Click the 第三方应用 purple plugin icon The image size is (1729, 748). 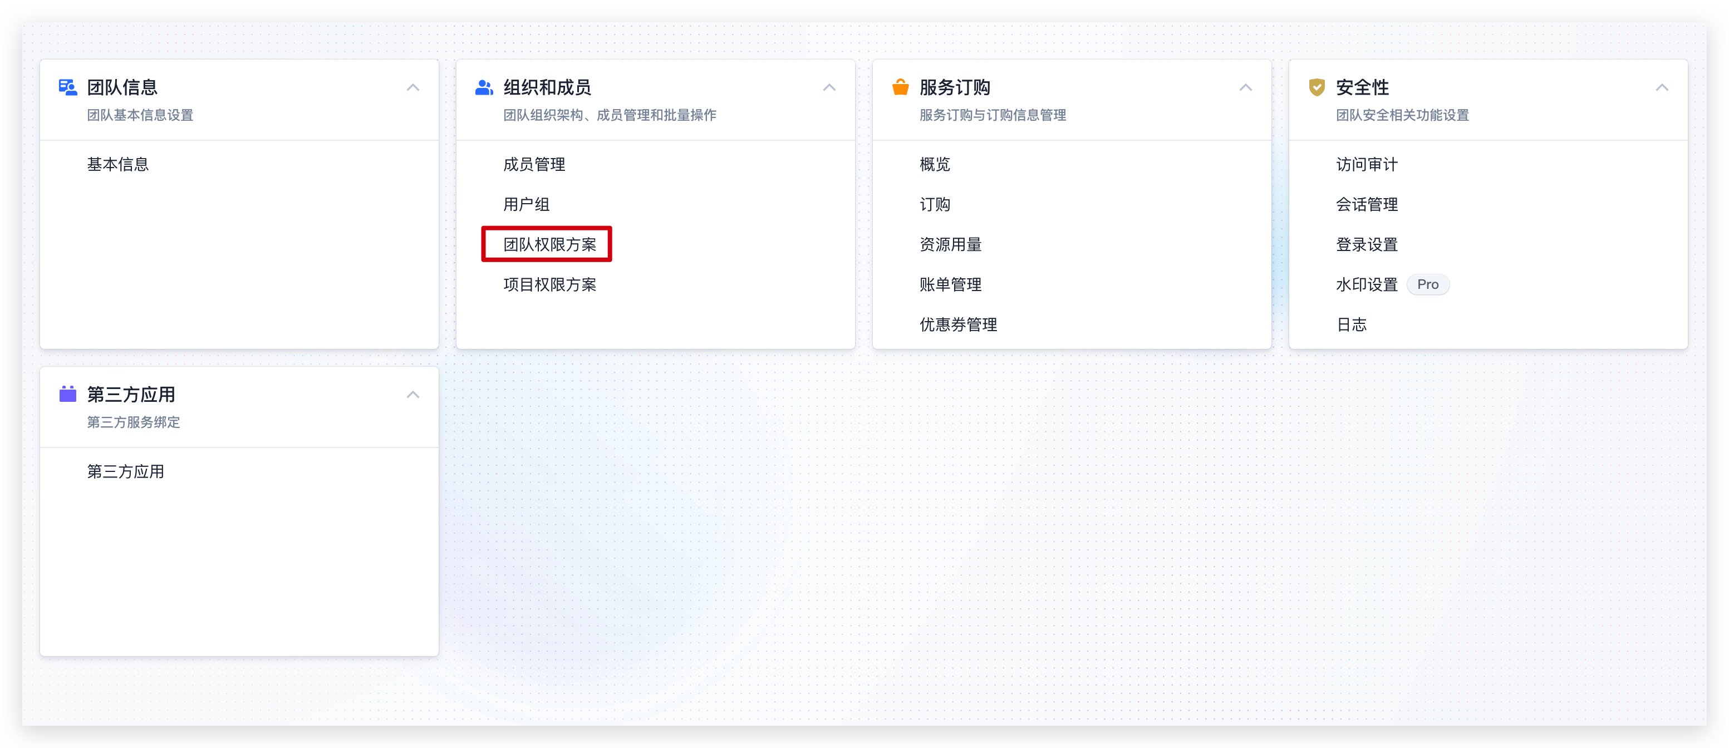pos(68,394)
